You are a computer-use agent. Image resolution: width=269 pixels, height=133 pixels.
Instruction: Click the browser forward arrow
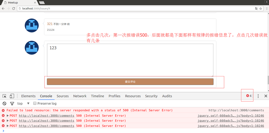(x=8, y=9)
